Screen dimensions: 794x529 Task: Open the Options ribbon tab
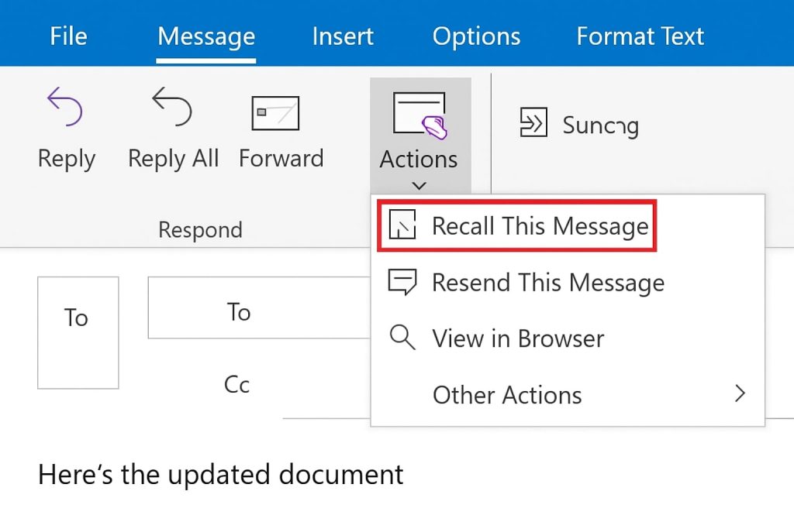click(x=476, y=36)
